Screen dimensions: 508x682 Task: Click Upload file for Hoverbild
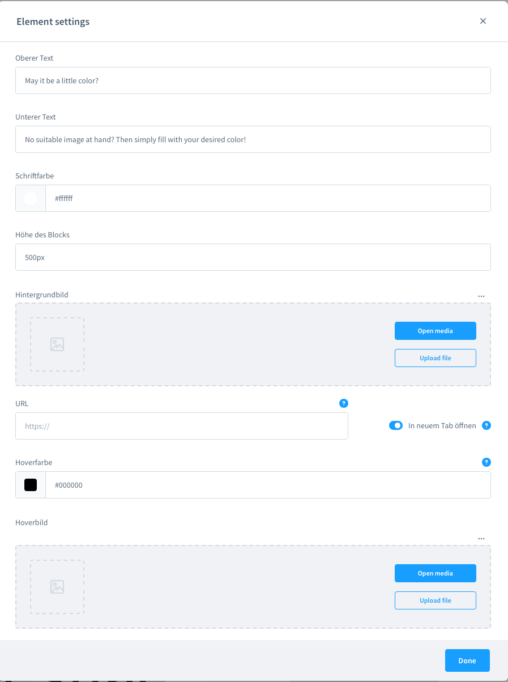point(436,600)
